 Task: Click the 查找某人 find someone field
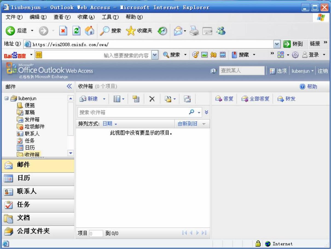pos(242,71)
